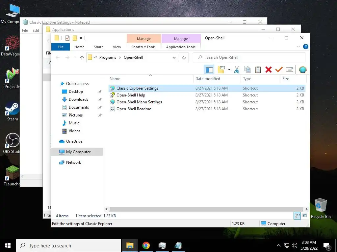Image resolution: width=337 pixels, height=252 pixels.
Task: Open Windows Start menu
Action: pos(8,245)
